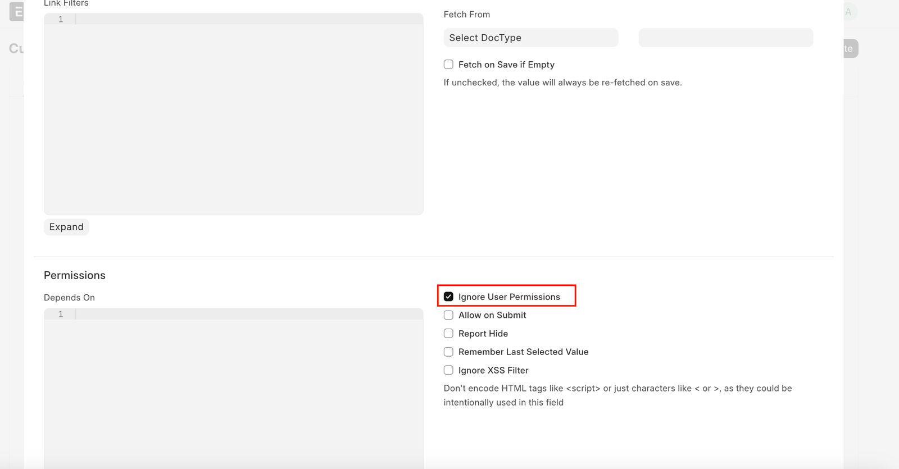
Task: Click the Depends On field label
Action: (x=69, y=298)
